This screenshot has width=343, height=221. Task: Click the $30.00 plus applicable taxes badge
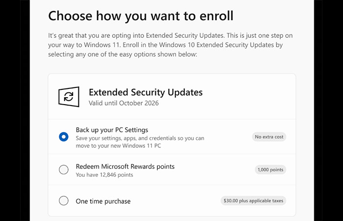click(x=253, y=200)
